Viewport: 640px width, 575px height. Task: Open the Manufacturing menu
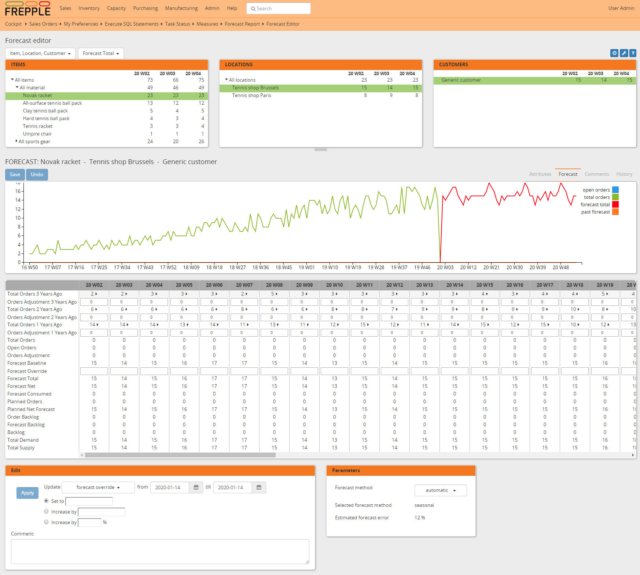click(181, 8)
